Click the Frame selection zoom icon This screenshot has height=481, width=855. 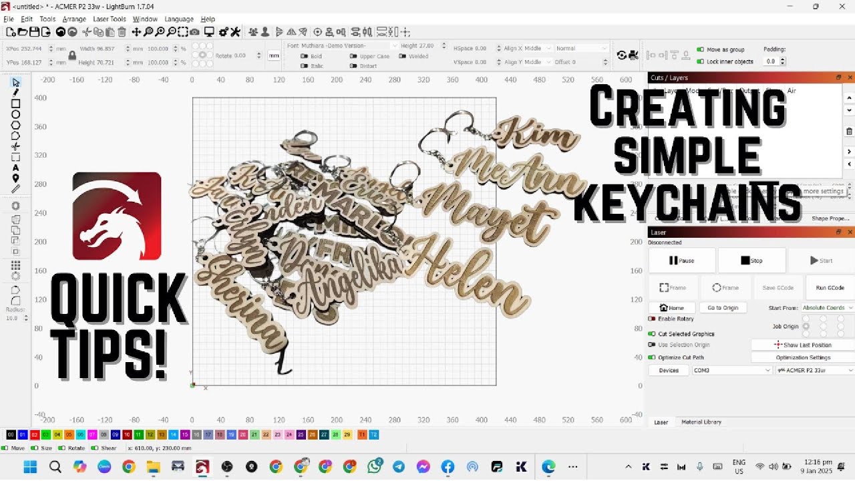[x=183, y=31]
